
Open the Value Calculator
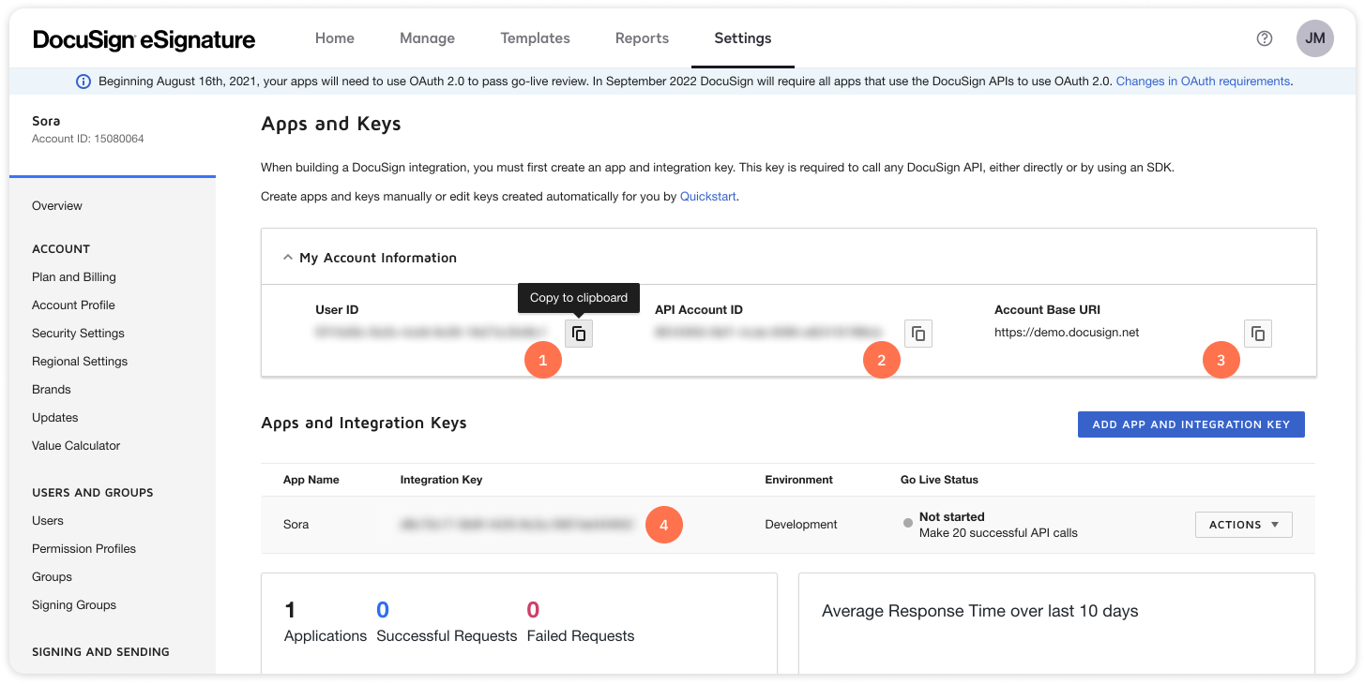(76, 446)
